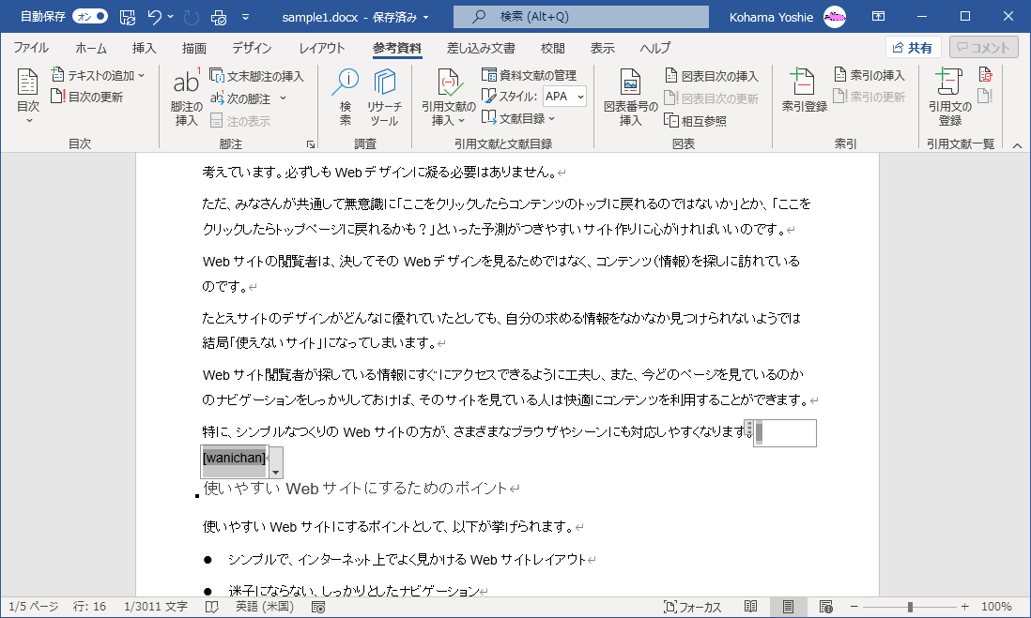Click the 100% zoom level
The width and height of the screenshot is (1031, 618).
997,607
